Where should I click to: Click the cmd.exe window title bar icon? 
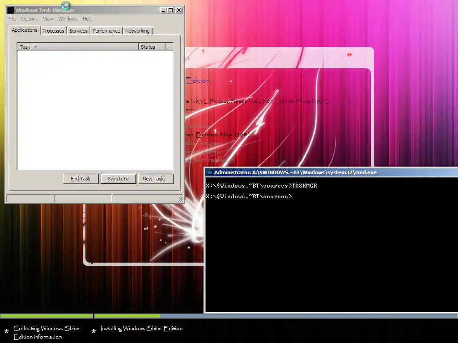click(x=209, y=173)
